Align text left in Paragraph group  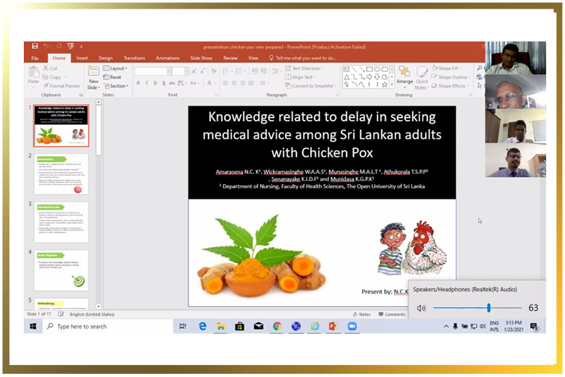click(225, 84)
